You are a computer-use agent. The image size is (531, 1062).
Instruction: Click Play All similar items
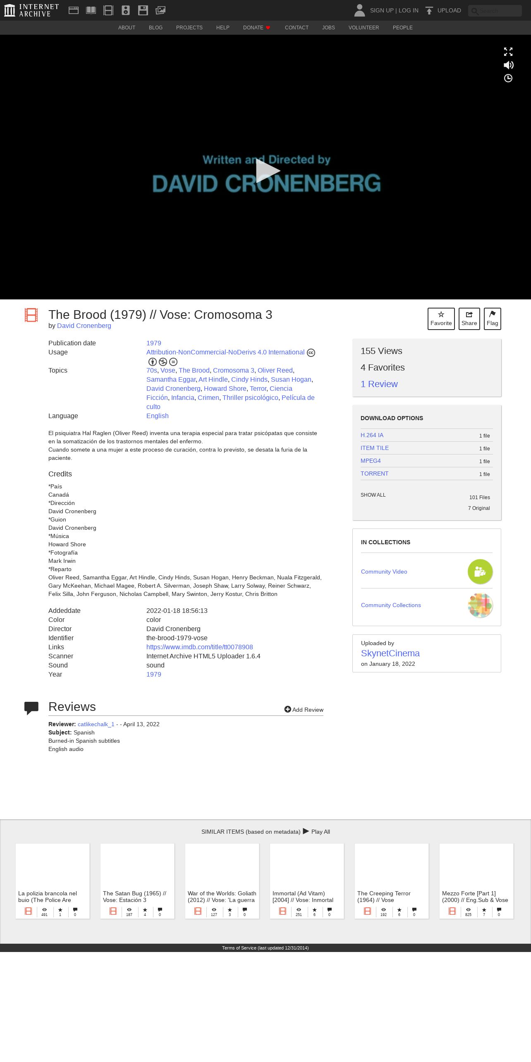(x=316, y=832)
